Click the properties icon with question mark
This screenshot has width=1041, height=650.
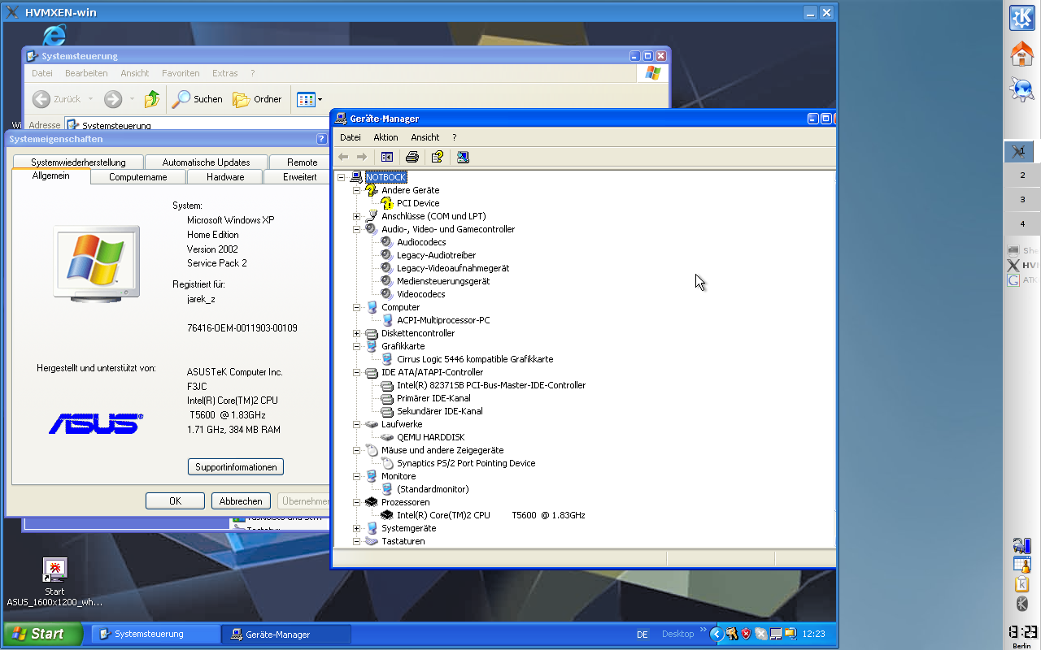click(x=438, y=157)
